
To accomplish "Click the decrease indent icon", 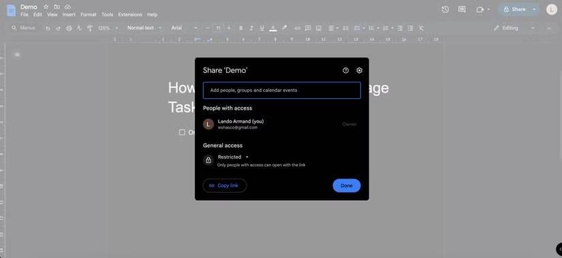I will [x=400, y=29].
